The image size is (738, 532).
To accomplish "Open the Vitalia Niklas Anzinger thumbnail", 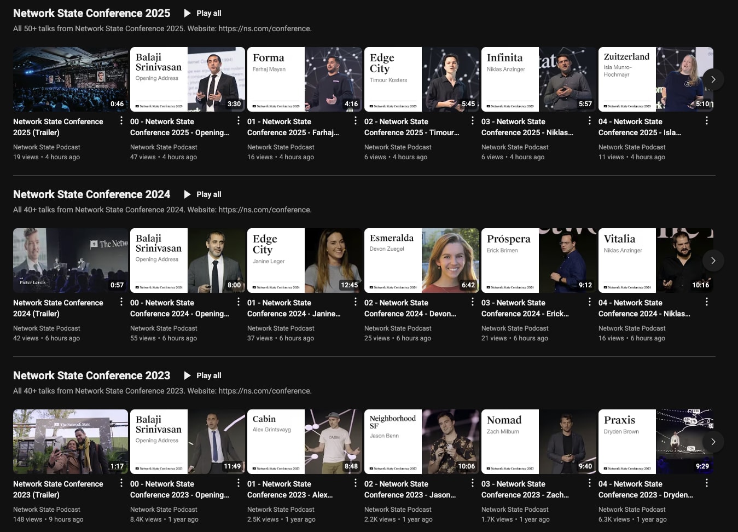I will [656, 261].
